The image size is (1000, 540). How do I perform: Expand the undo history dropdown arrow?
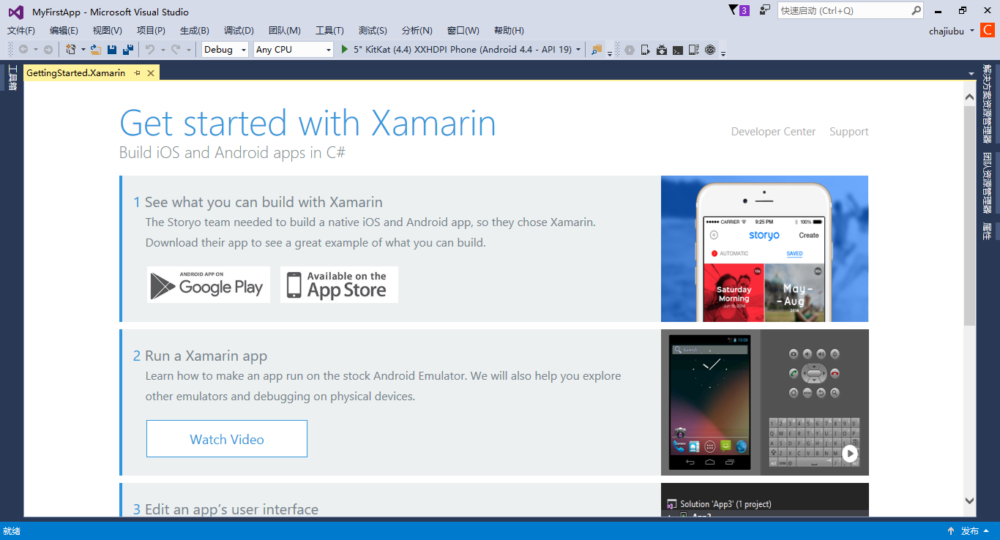click(x=162, y=50)
